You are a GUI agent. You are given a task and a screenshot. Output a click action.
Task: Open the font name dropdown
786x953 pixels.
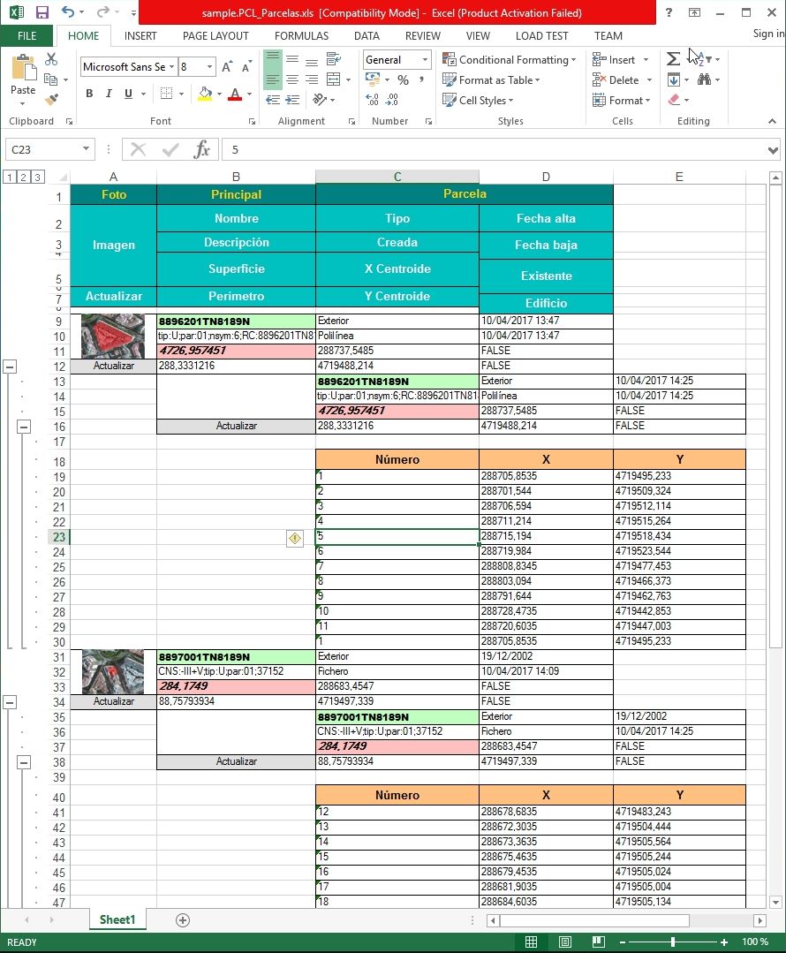pyautogui.click(x=172, y=67)
